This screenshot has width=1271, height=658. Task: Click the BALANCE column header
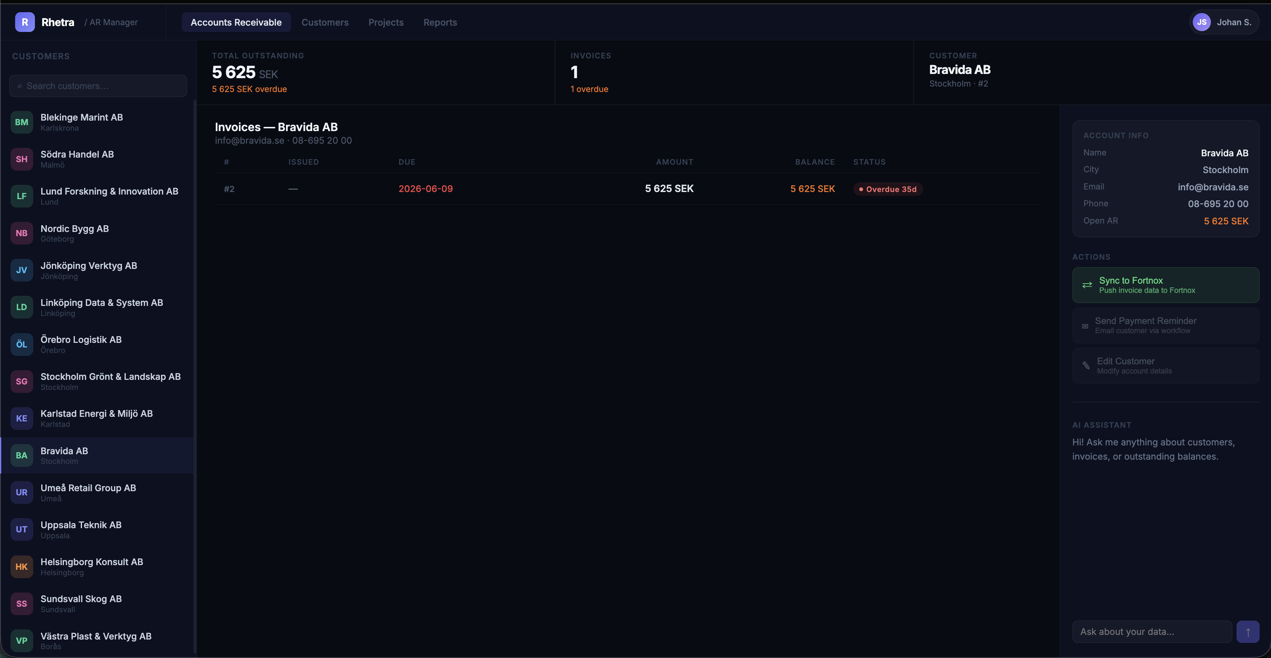815,162
